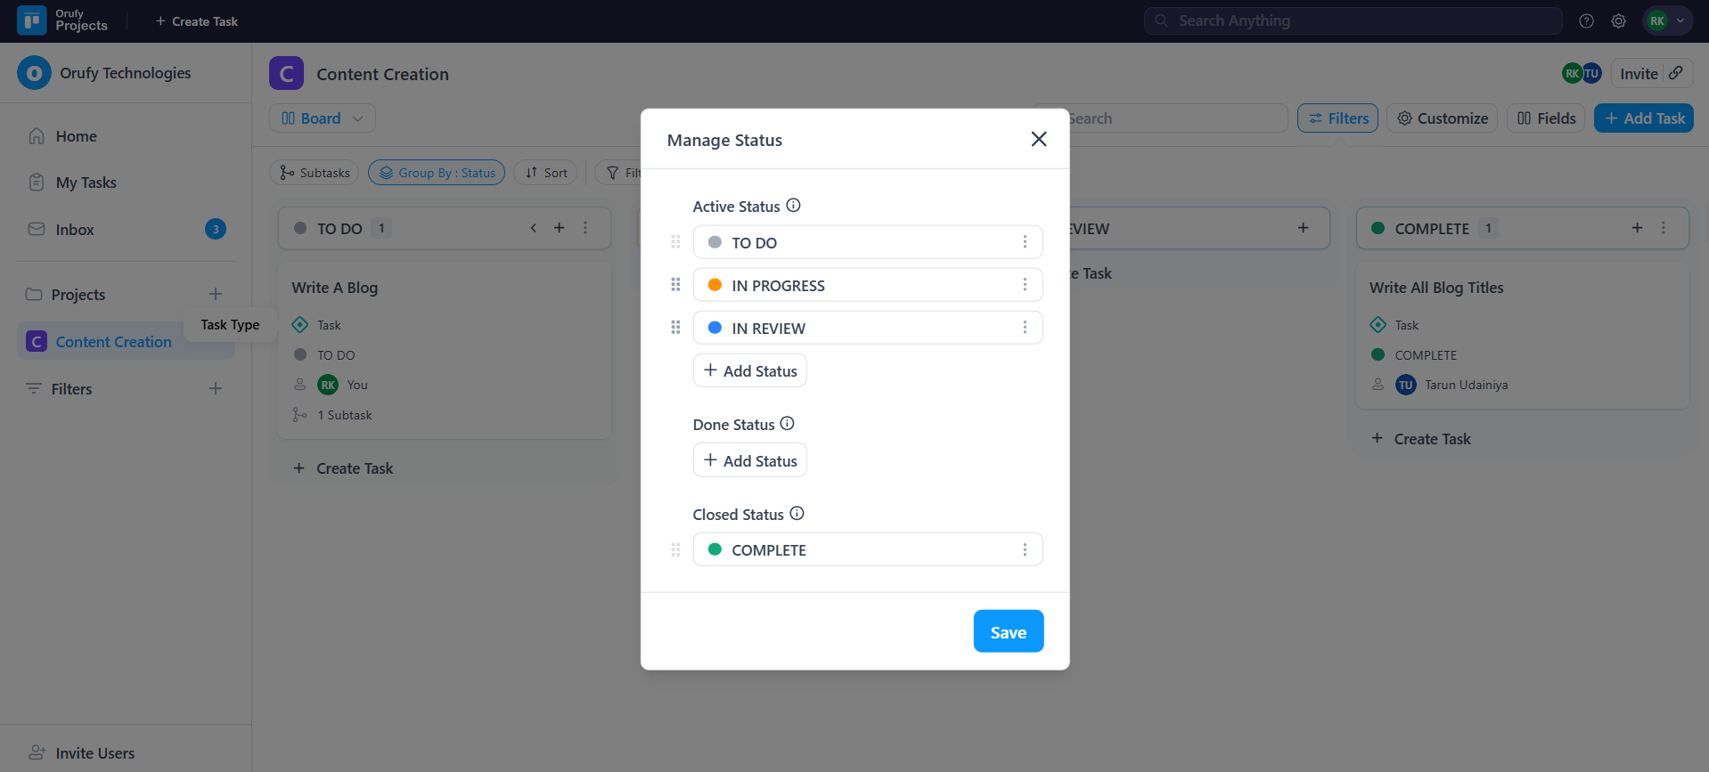Toggle the Filters button
Screen dimensions: 1709x772
[1337, 118]
